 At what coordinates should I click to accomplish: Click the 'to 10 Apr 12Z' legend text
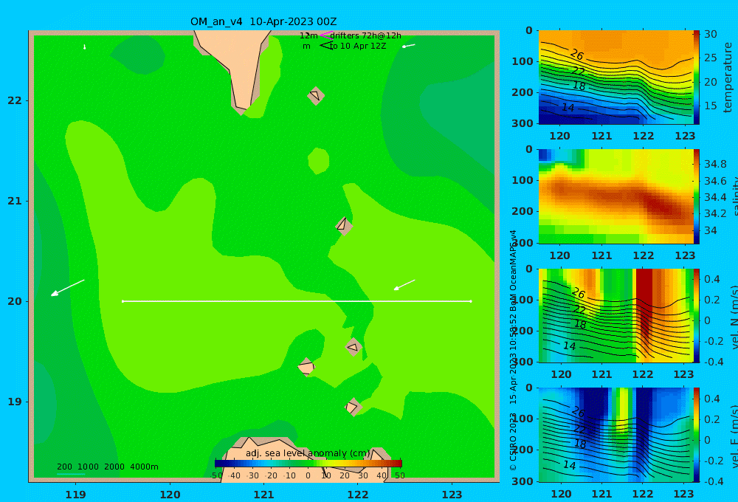358,46
